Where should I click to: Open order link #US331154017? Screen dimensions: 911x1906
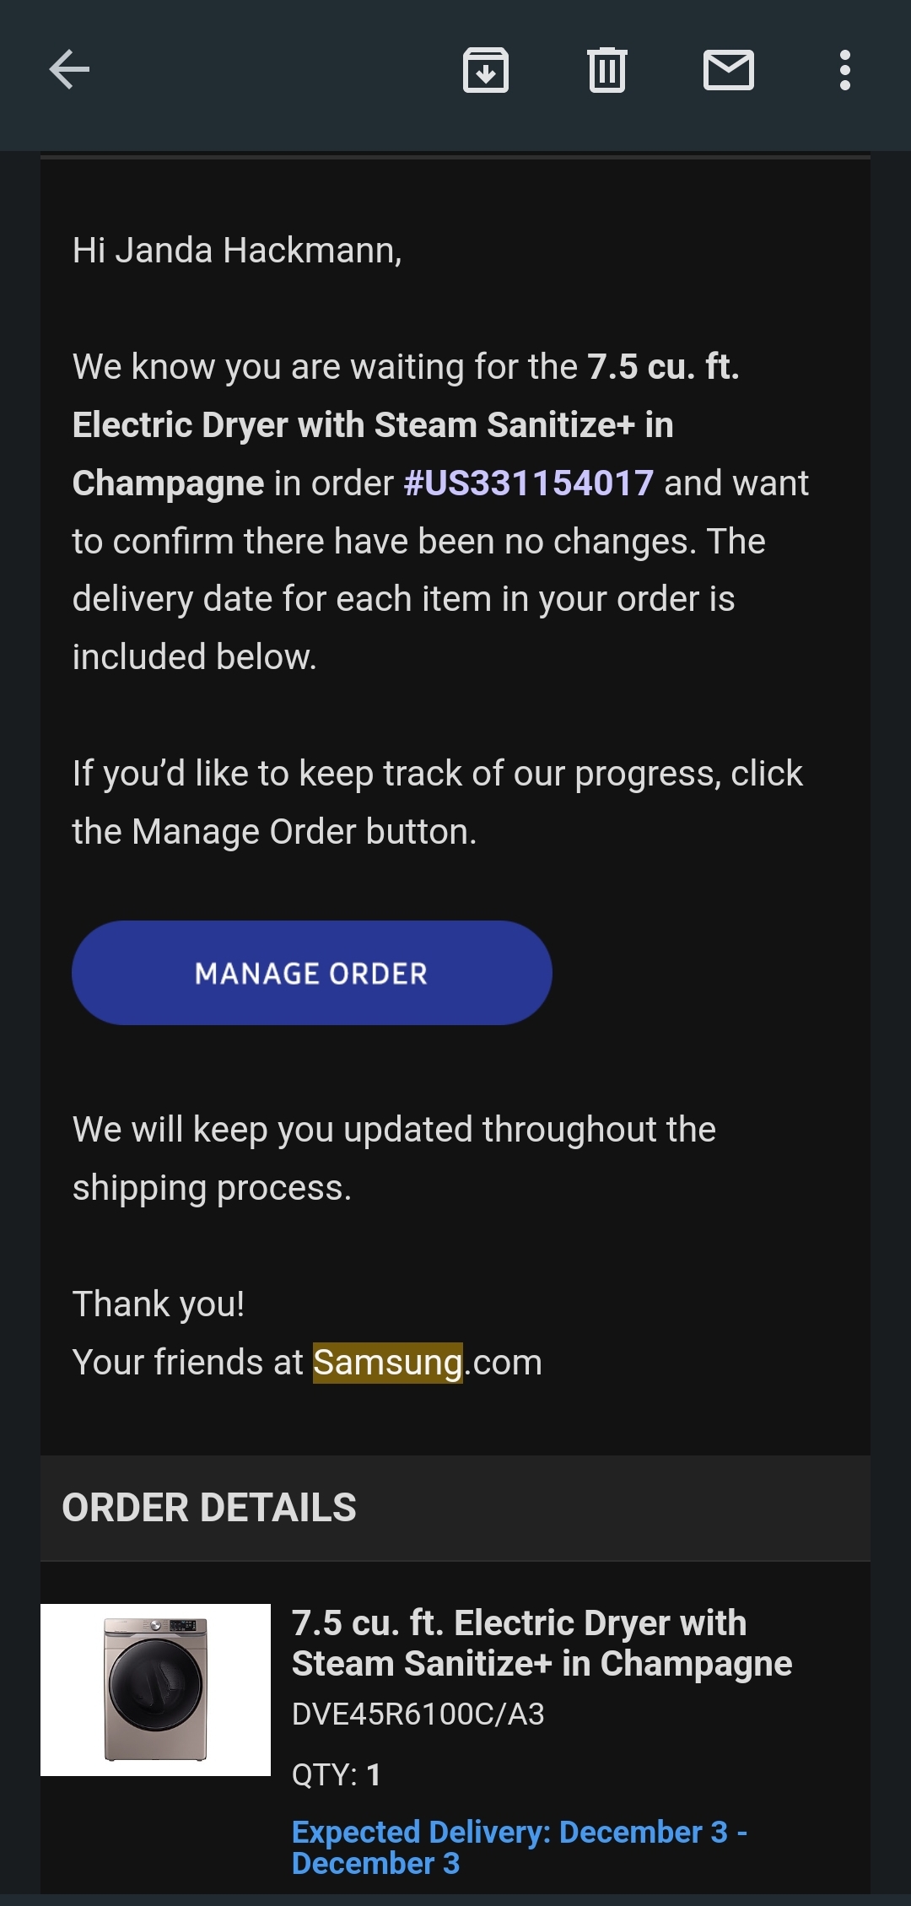529,483
